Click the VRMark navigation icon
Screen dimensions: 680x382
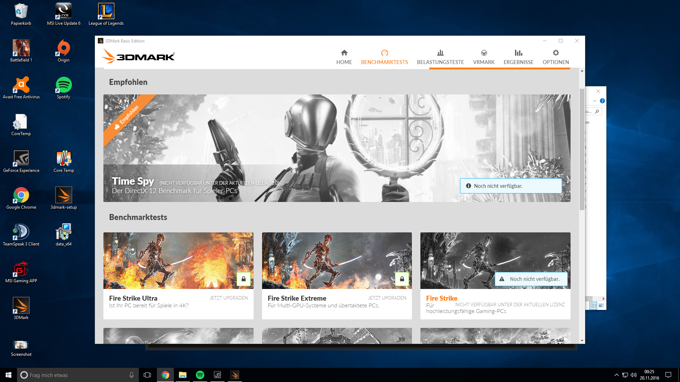(x=484, y=53)
